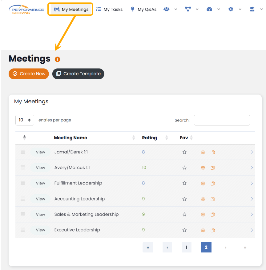The image size is (266, 270).
Task: Toggle favorite star for Accounting Leadership
Action: click(184, 199)
